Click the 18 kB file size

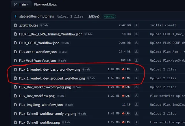tap(126, 34)
